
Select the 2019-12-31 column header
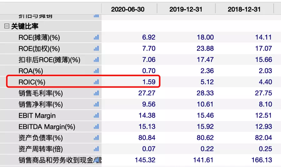186,9
